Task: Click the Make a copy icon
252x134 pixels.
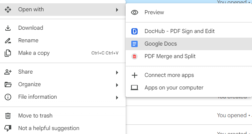Action: (8, 53)
